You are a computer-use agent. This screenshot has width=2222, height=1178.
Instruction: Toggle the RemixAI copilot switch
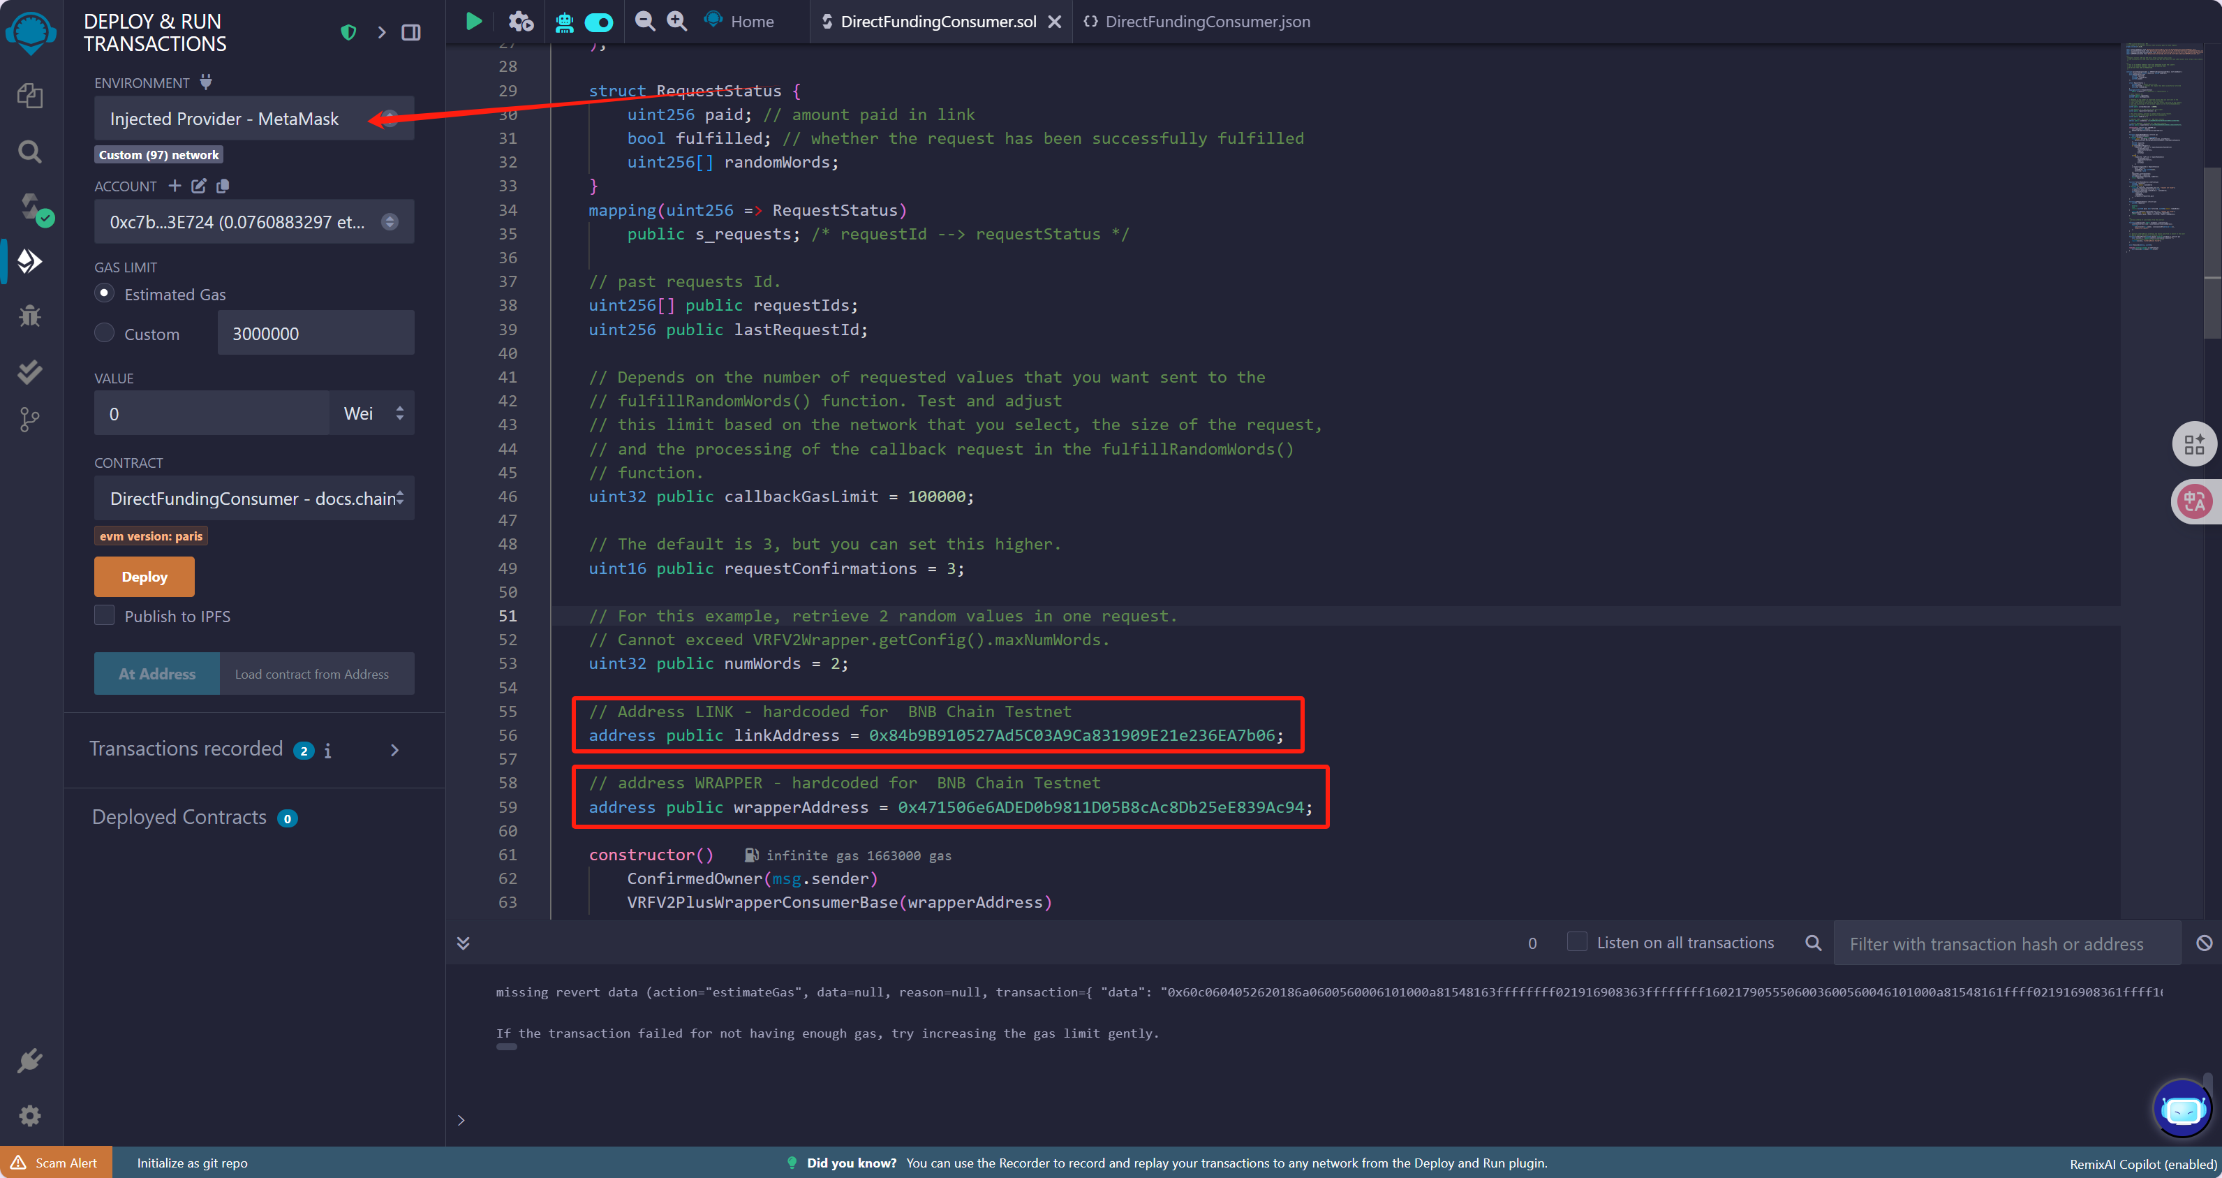pyautogui.click(x=599, y=22)
